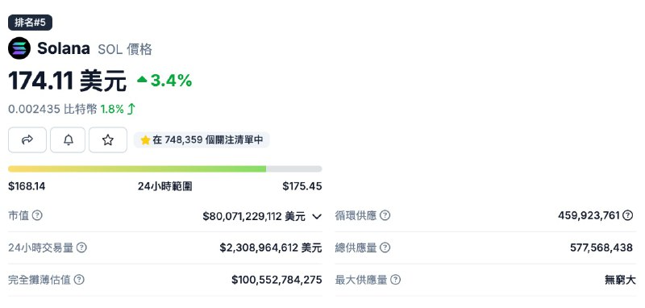Click fully diluted valuation help icon

pyautogui.click(x=79, y=280)
